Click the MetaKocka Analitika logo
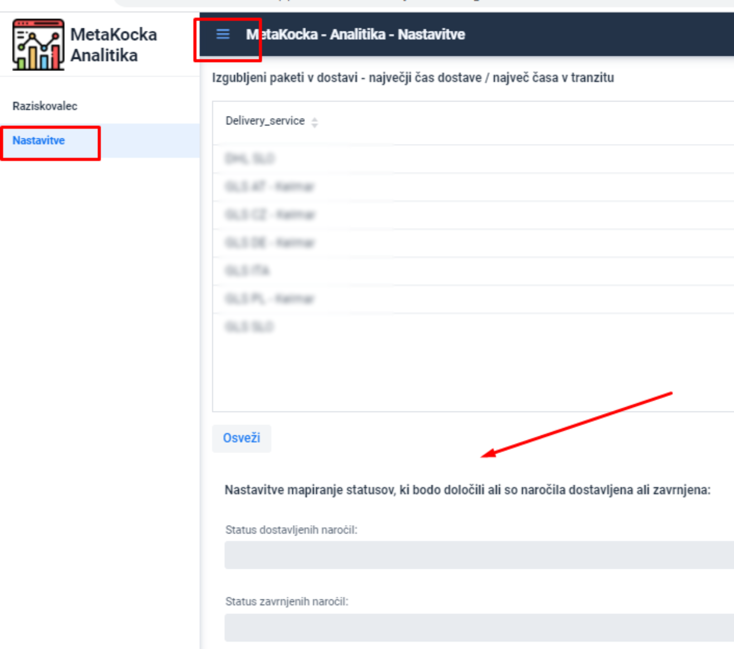 tap(38, 44)
